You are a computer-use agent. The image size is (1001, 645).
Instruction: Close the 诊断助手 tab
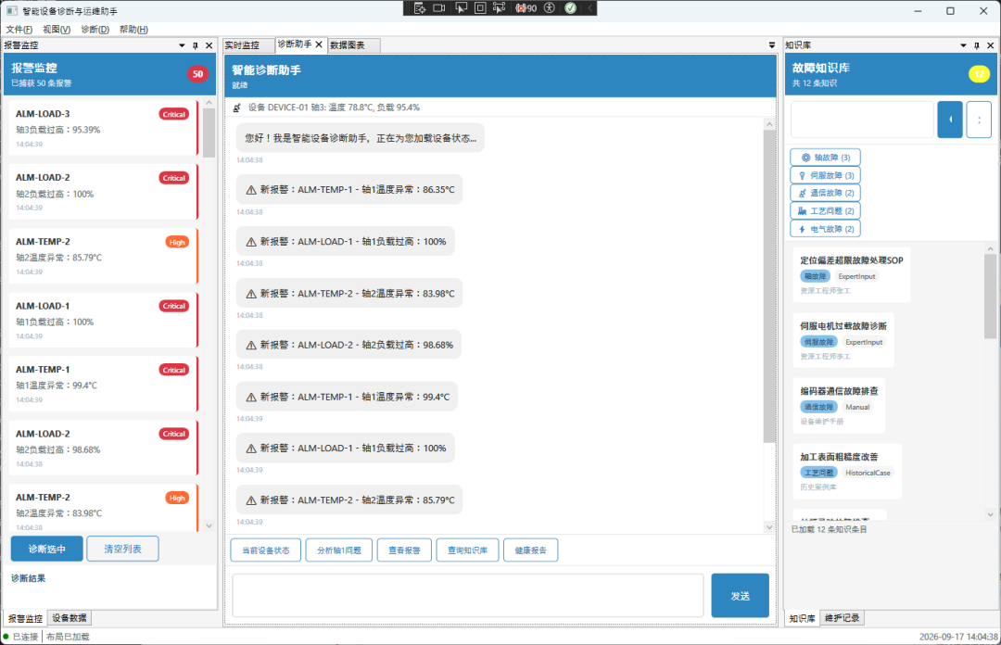tap(319, 44)
